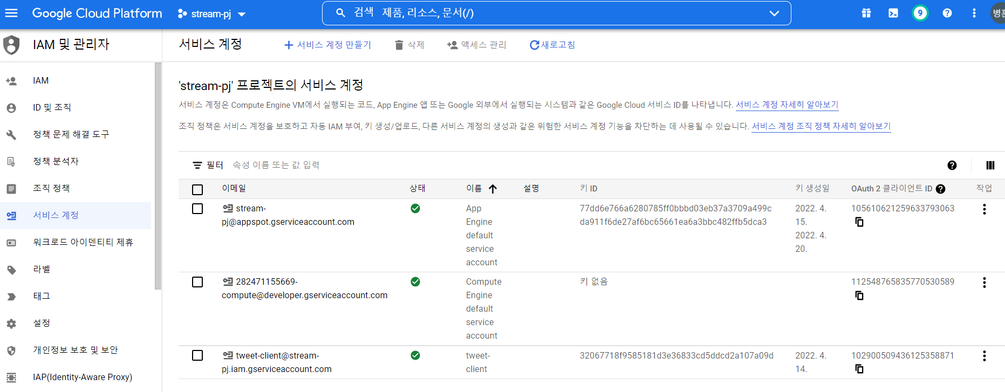This screenshot has height=392, width=1005.
Task: Expand the search bar dropdown chevron
Action: (x=774, y=13)
